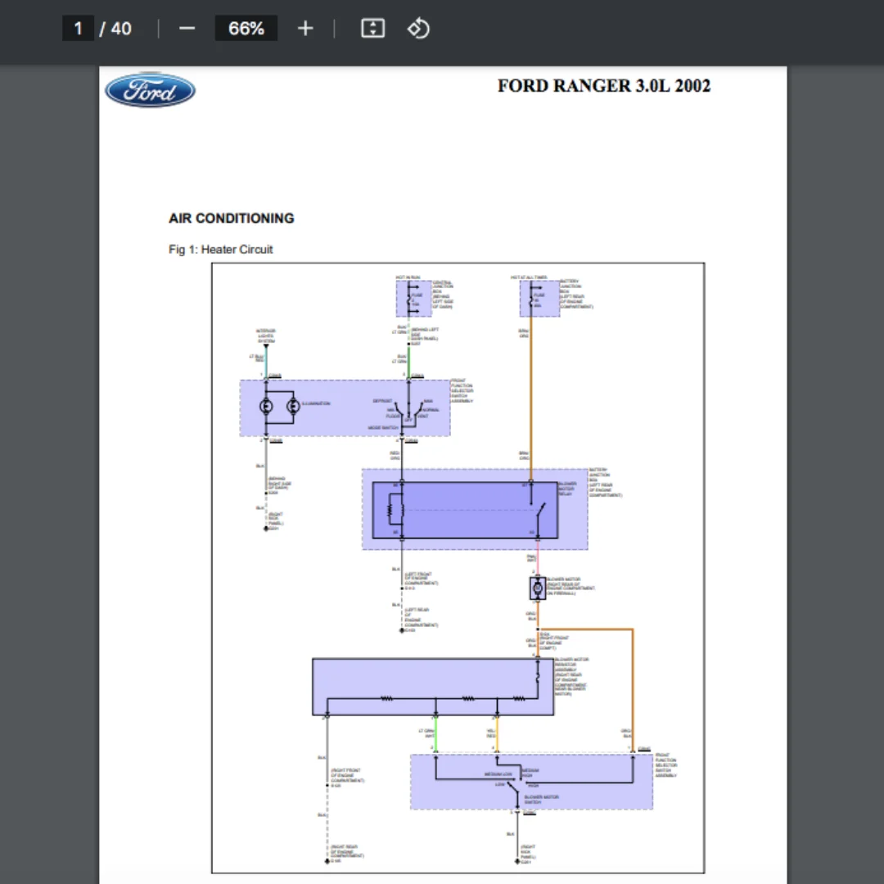Viewport: 884px width, 884px height.
Task: Click the AIR CONDITIONING heading
Action: click(231, 219)
